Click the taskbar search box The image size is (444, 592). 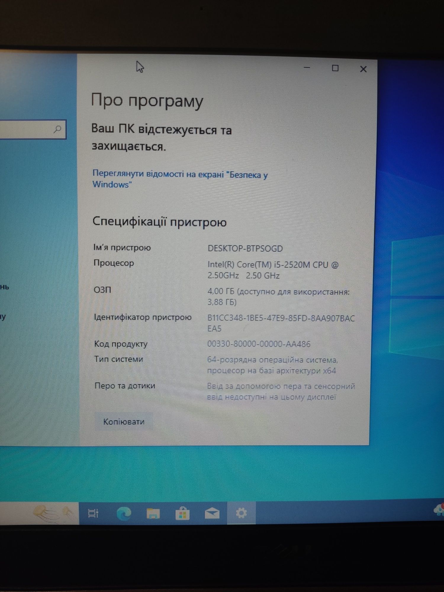click(39, 513)
